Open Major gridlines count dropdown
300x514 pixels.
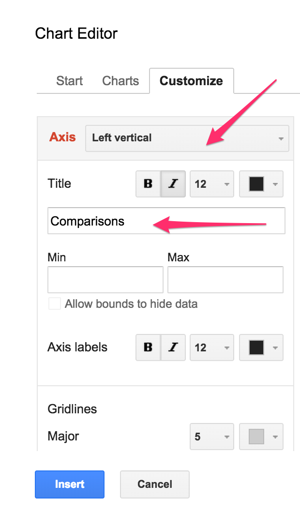point(211,437)
